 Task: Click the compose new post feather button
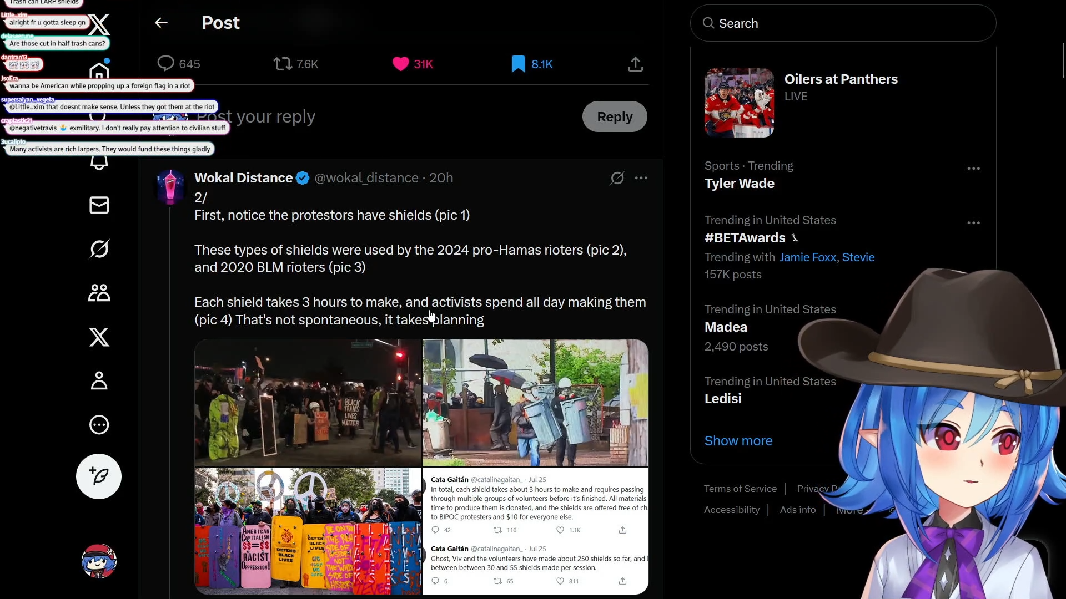click(99, 476)
